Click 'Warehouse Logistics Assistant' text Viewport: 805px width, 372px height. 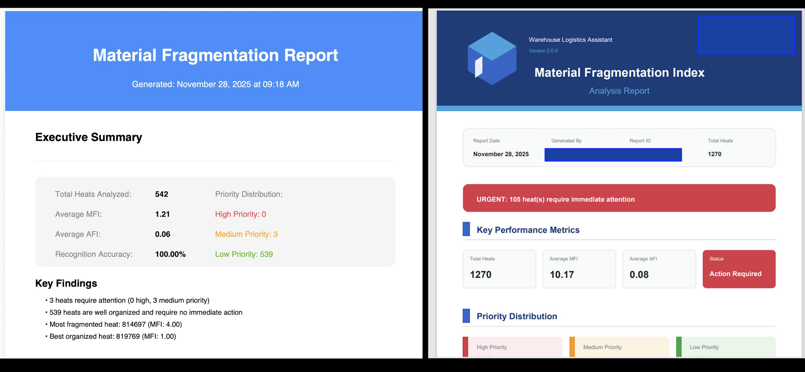(570, 40)
